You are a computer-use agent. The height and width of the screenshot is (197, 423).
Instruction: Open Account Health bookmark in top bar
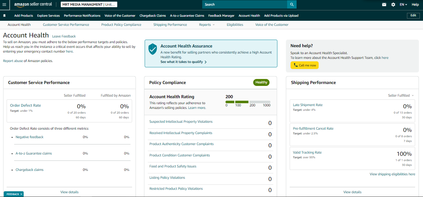coord(249,15)
